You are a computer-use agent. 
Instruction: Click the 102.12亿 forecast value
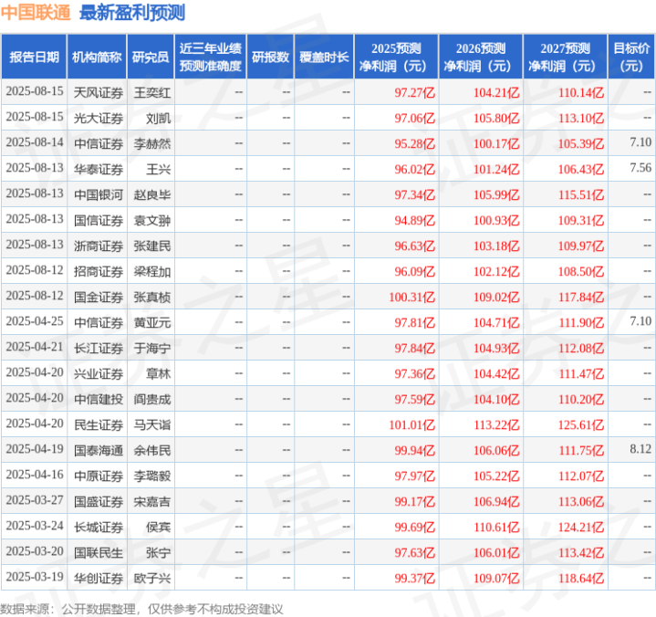tap(496, 271)
